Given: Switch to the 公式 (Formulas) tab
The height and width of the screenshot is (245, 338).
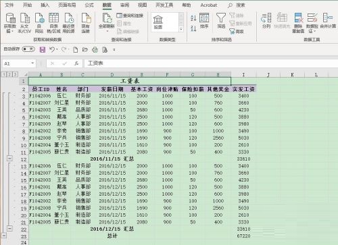Looking at the screenshot, I should pos(89,5).
